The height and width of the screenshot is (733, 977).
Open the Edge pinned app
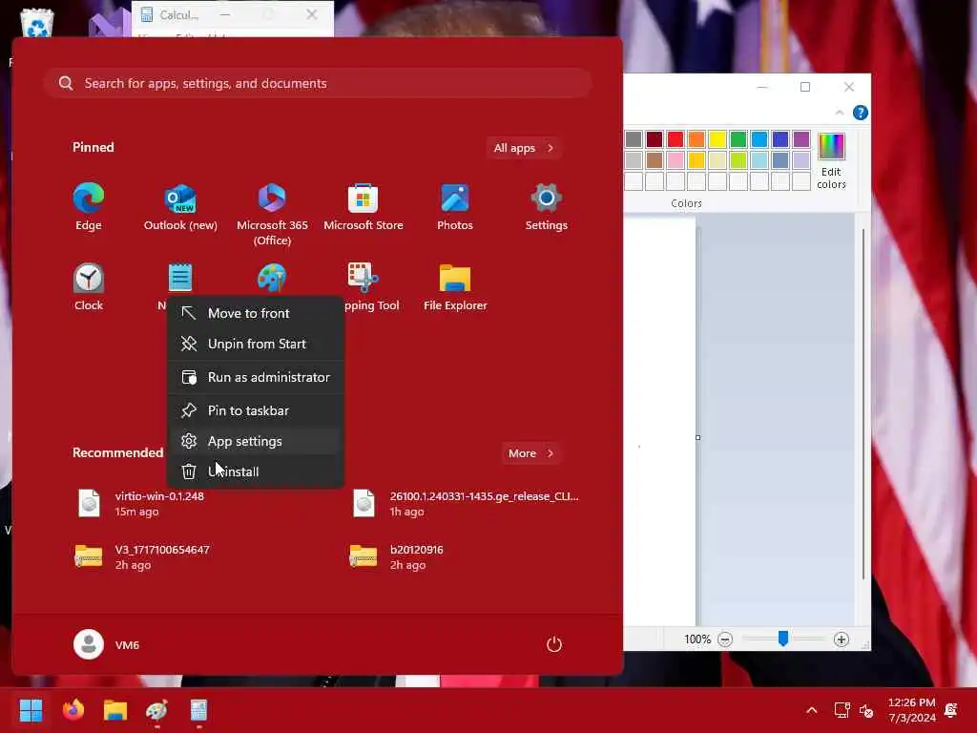(89, 207)
